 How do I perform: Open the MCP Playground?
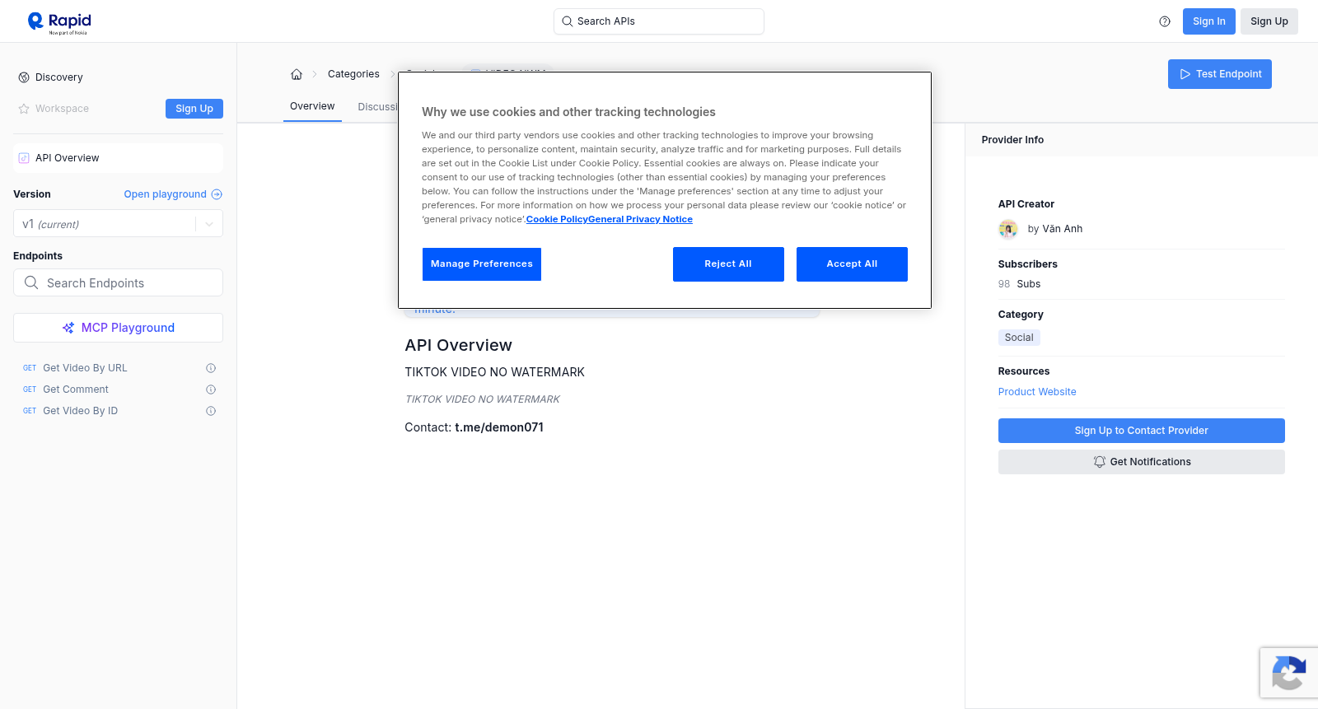coord(119,328)
